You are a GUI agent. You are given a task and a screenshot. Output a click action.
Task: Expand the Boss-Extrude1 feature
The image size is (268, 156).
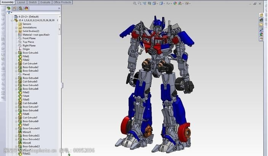point(16,53)
